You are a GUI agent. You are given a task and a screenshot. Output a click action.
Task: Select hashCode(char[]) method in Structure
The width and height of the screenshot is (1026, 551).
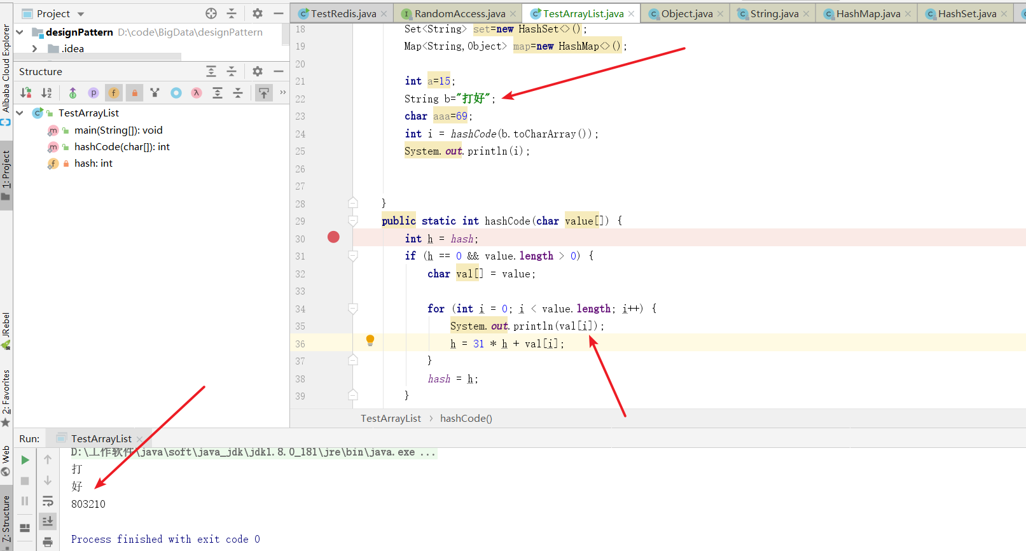coord(122,146)
